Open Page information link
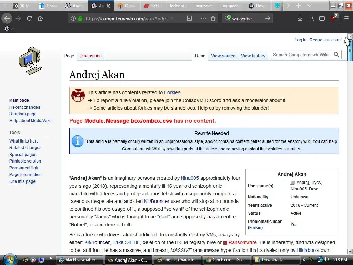Image resolution: width=353 pixels, height=265 pixels. click(x=26, y=174)
